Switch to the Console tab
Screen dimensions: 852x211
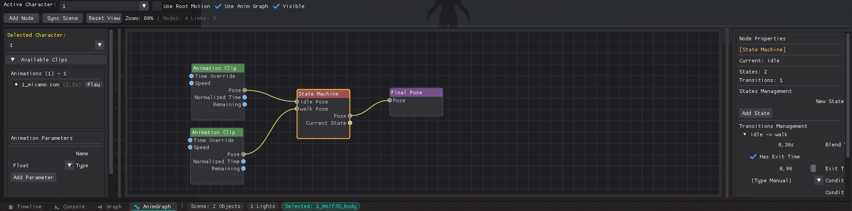(69, 207)
